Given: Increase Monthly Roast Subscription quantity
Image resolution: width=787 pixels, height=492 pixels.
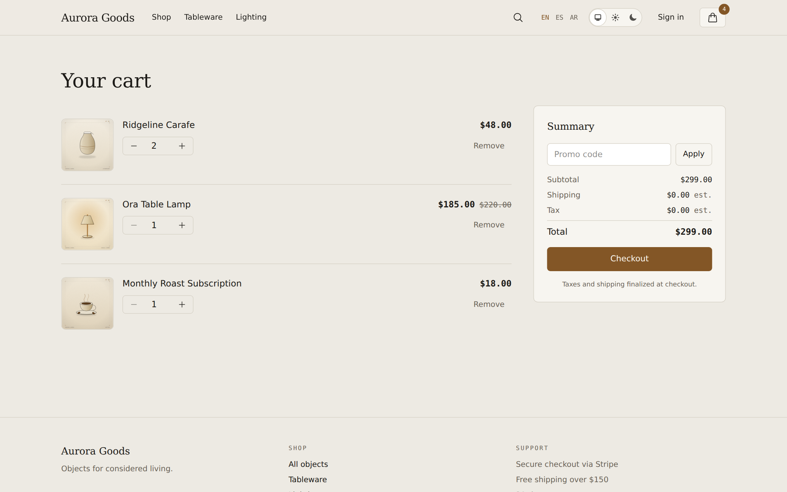Looking at the screenshot, I should coord(182,304).
